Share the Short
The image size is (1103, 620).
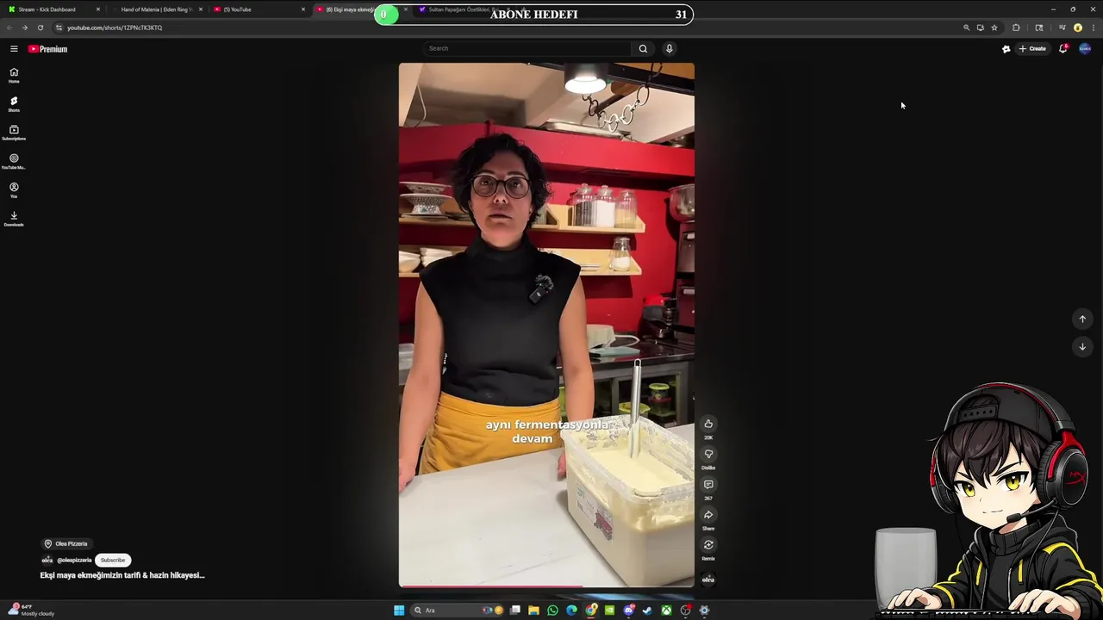point(708,515)
